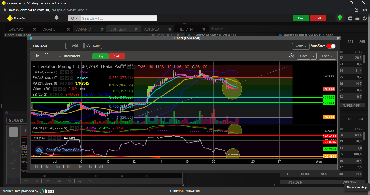370x195 pixels.
Task: Click Buy in the chart toolbar
Action: click(x=100, y=56)
